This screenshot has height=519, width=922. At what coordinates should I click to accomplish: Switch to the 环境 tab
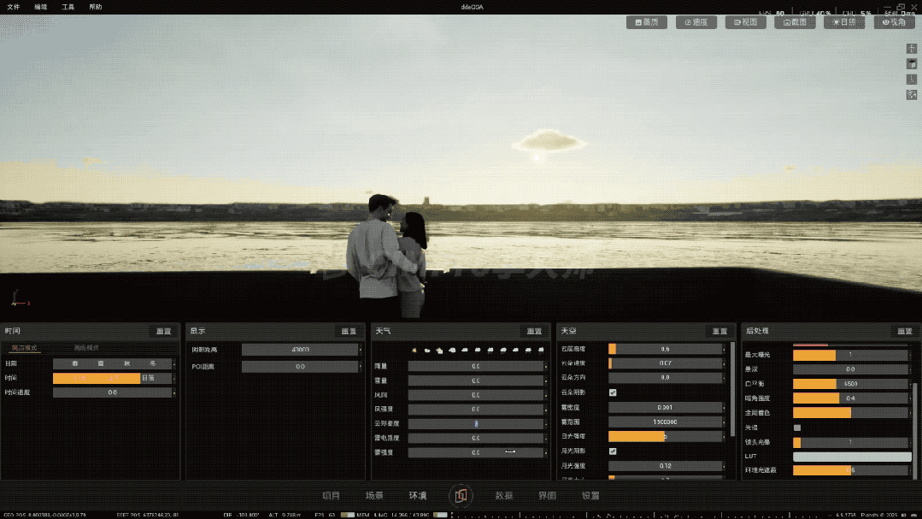[418, 495]
